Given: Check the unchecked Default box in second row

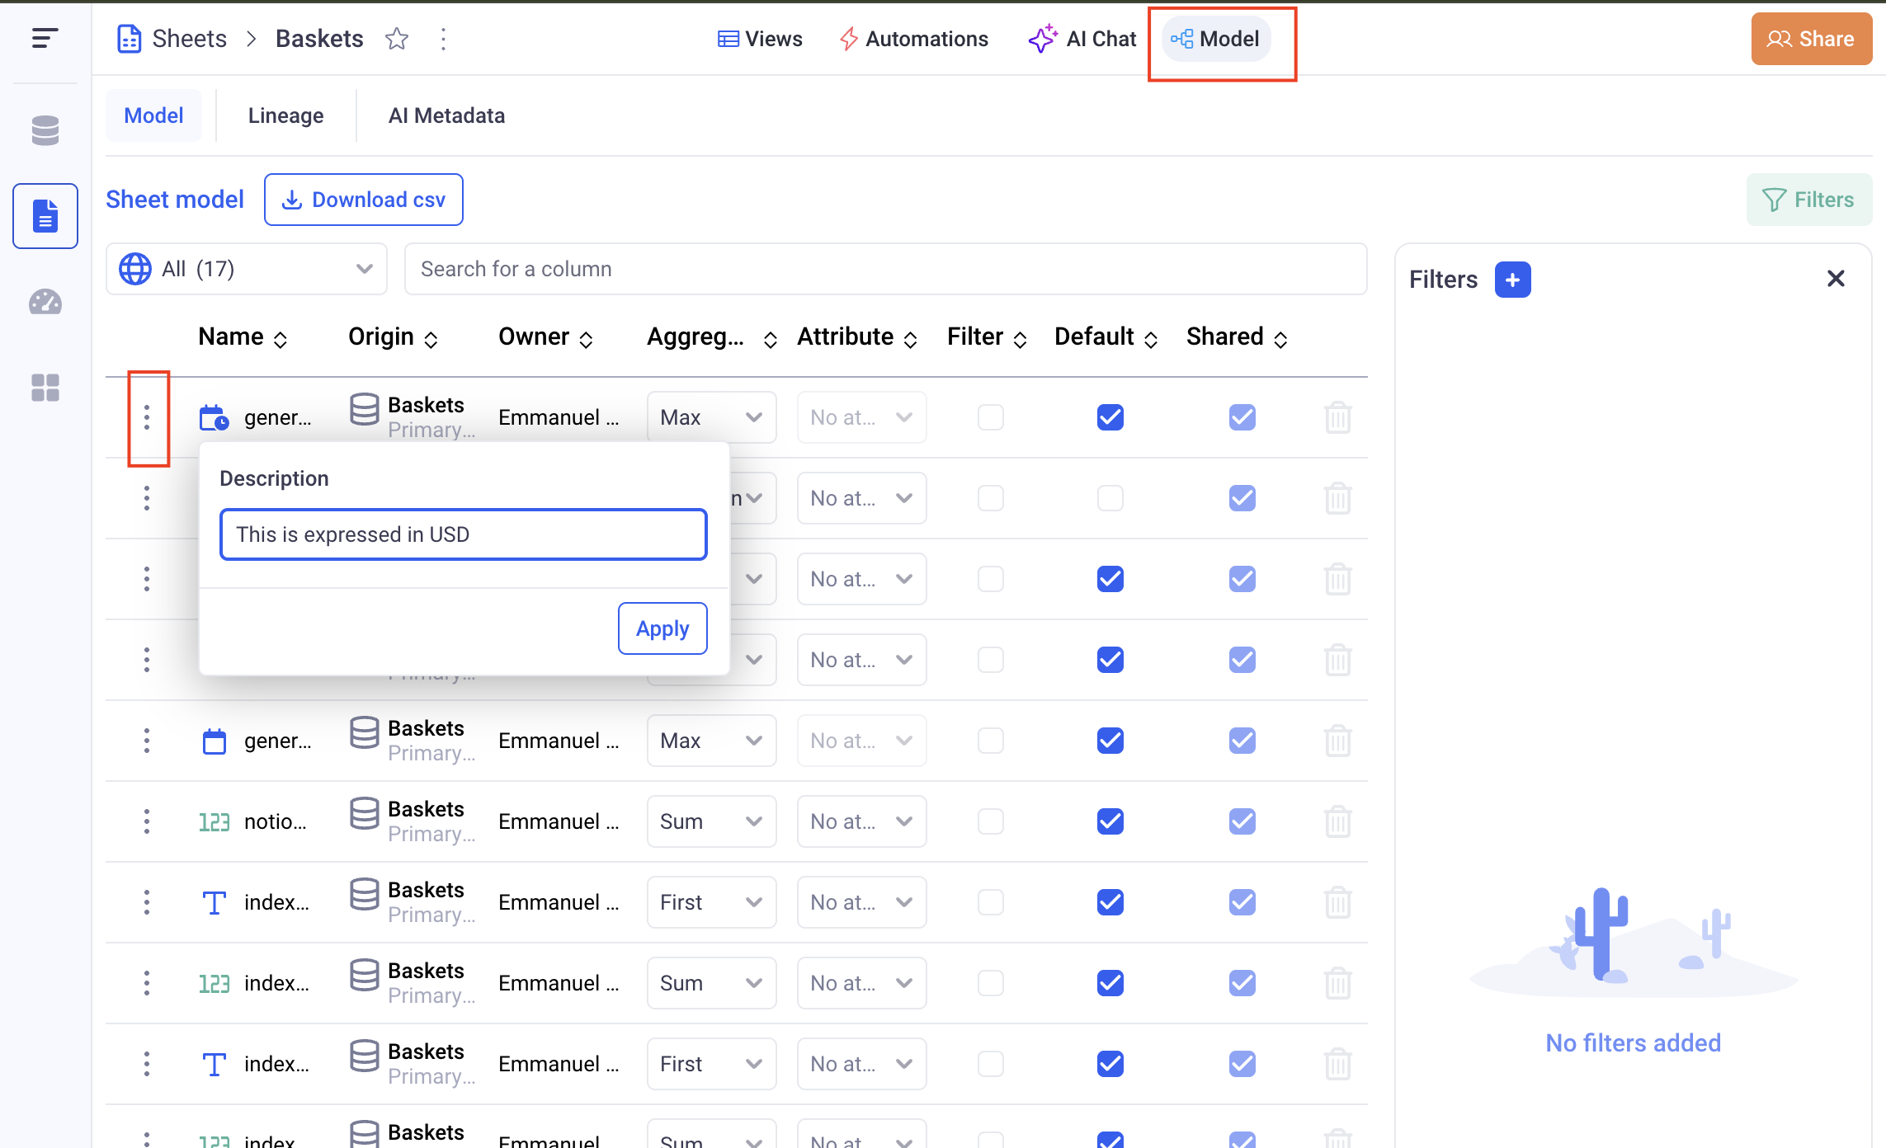Looking at the screenshot, I should [x=1110, y=498].
